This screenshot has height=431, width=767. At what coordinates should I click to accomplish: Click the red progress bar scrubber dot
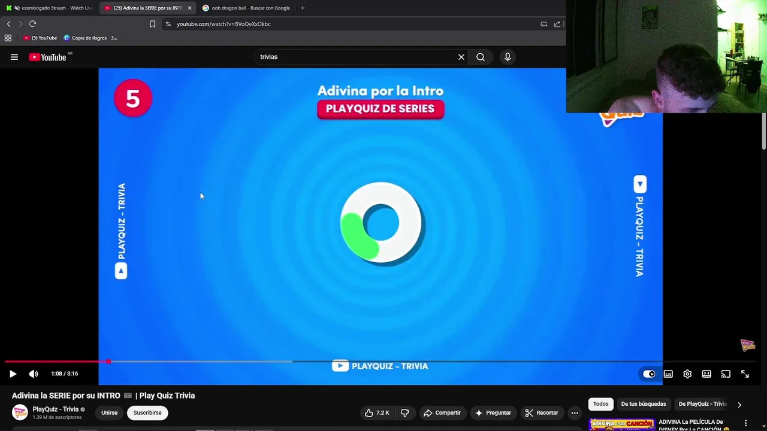(108, 362)
